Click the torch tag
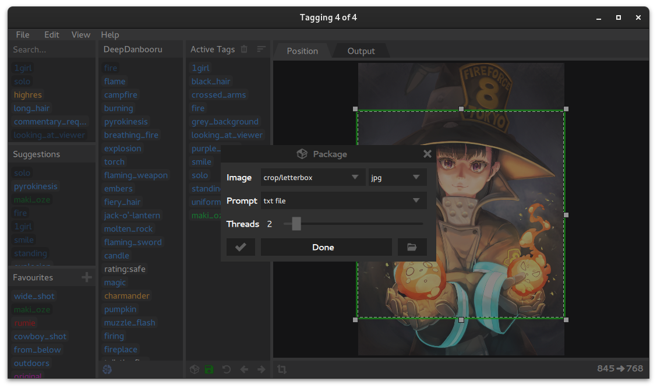The width and height of the screenshot is (657, 388). coord(114,162)
